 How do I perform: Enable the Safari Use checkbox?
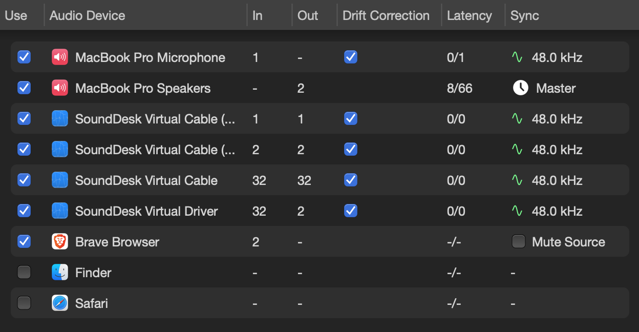[x=24, y=303]
